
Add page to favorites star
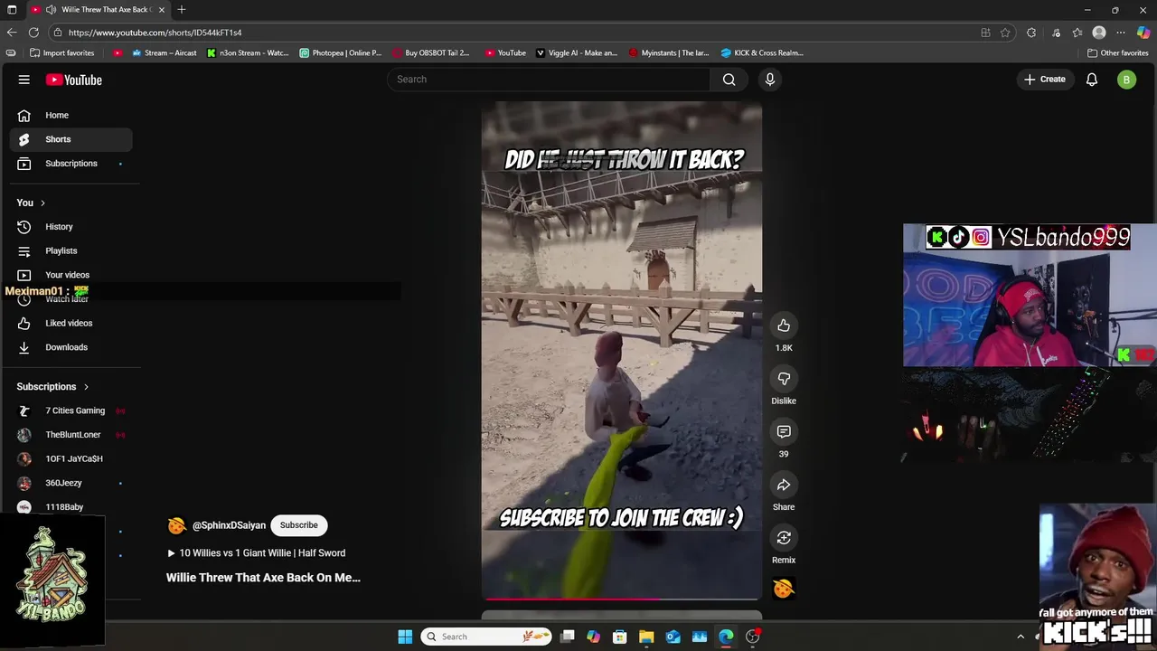1005,33
